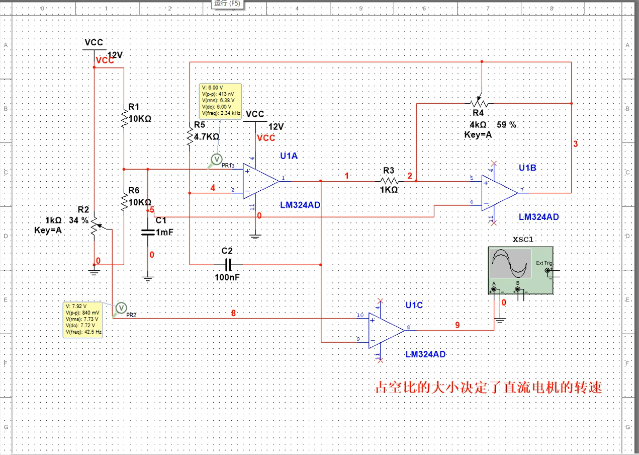
Task: Select the ground symbol below U1A
Action: coord(255,236)
